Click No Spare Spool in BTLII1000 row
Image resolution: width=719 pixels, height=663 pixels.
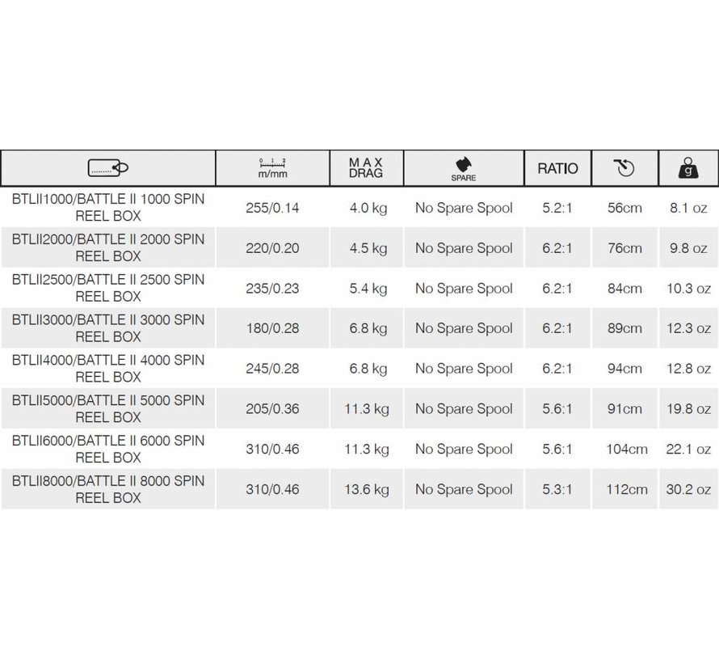coord(464,209)
